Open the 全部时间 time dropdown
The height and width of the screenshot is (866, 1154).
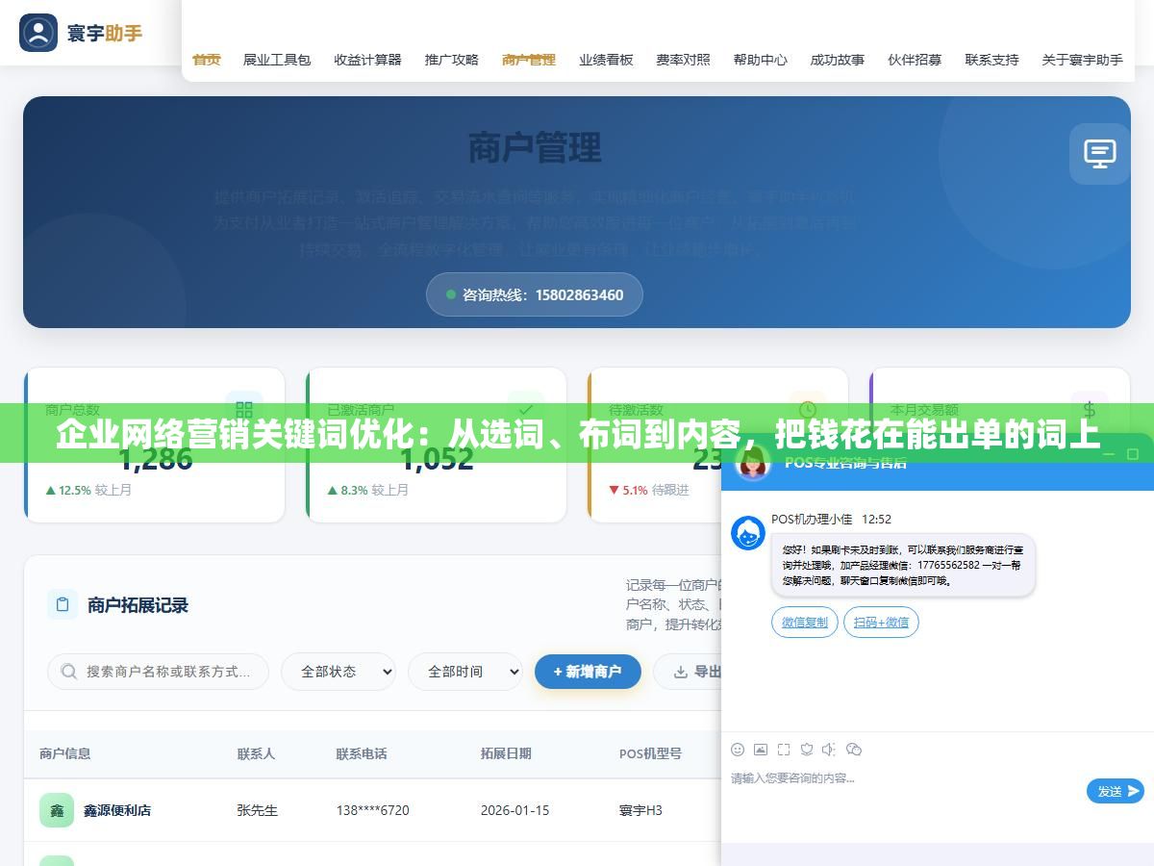pyautogui.click(x=465, y=672)
